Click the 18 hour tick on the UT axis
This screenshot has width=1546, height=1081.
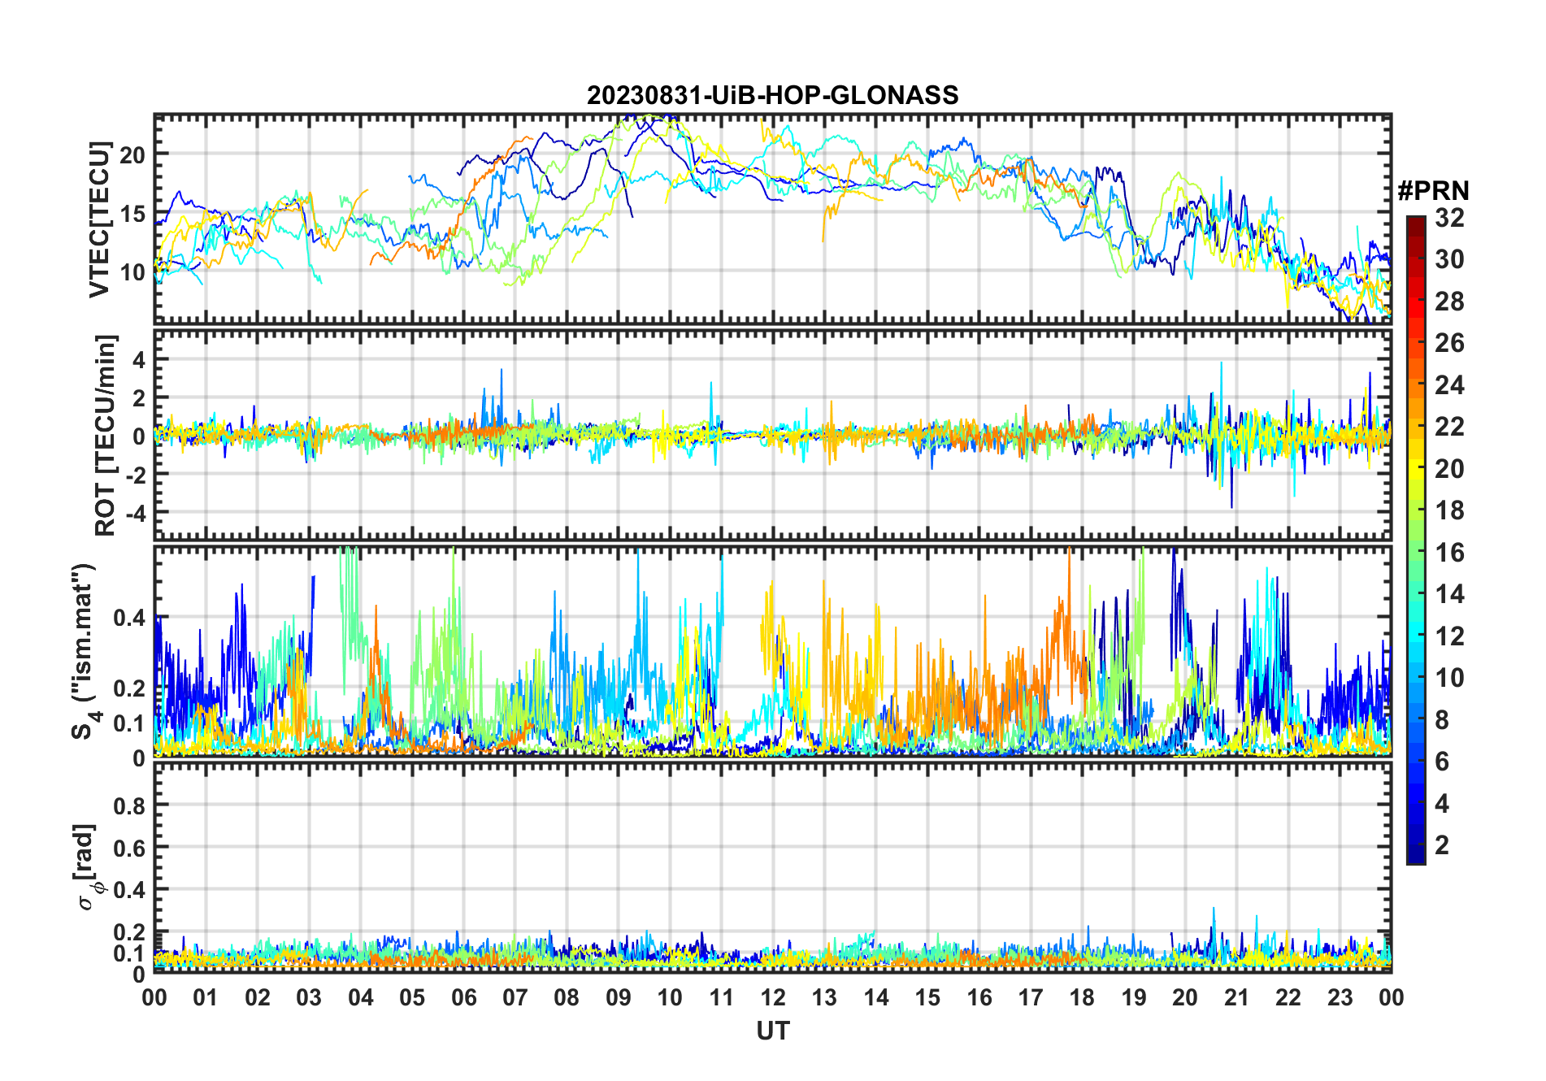1082,997
